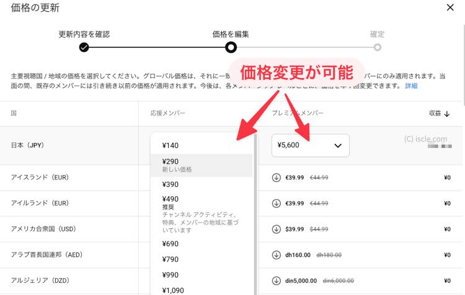The height and width of the screenshot is (295, 465).
Task: Click アルジェリア（DZD）country name
Action: [x=40, y=280]
